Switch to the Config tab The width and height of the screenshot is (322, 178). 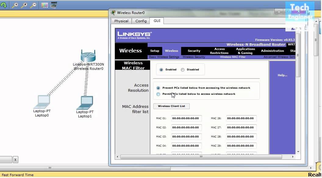coord(141,21)
